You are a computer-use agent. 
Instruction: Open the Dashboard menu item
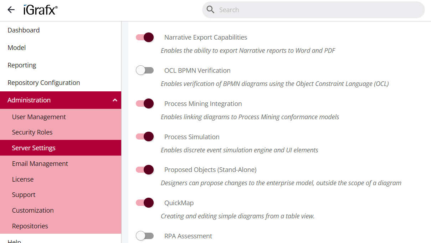point(24,30)
